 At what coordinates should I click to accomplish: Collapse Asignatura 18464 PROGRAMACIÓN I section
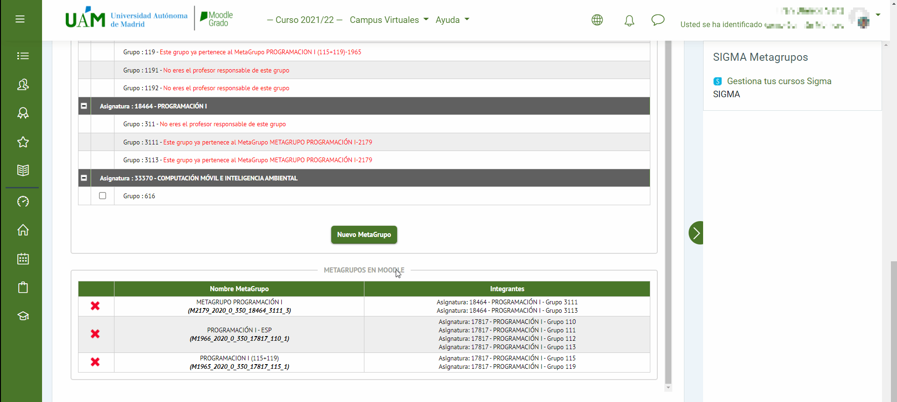(84, 106)
